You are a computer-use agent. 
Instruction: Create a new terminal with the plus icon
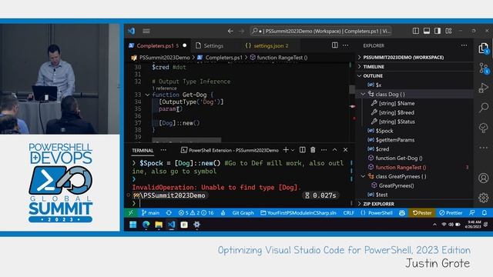(x=286, y=150)
